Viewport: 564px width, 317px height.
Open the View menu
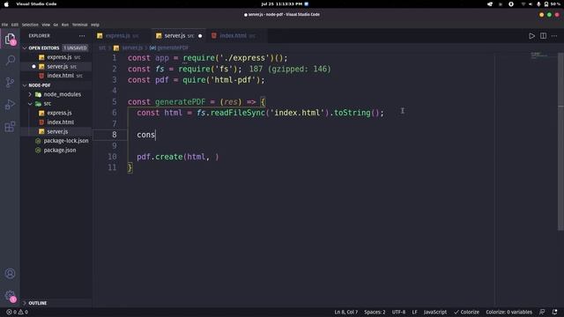[x=46, y=25]
